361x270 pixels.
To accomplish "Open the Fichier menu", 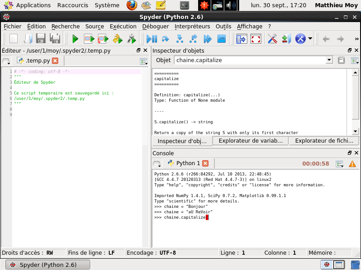I will pos(13,27).
